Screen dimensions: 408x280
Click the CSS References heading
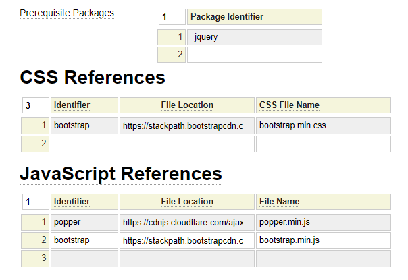pyautogui.click(x=93, y=78)
